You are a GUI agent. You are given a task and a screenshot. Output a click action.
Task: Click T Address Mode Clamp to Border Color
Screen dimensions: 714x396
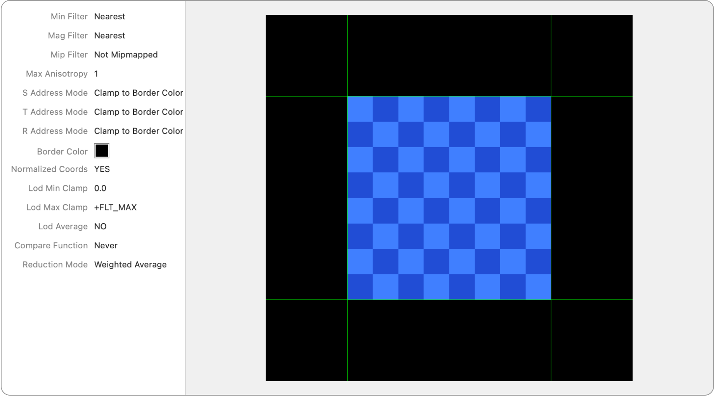pos(139,112)
